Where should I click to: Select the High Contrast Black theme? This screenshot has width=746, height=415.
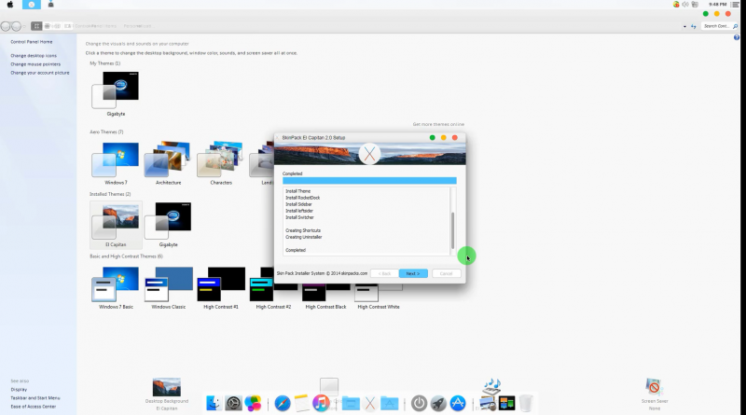point(325,295)
